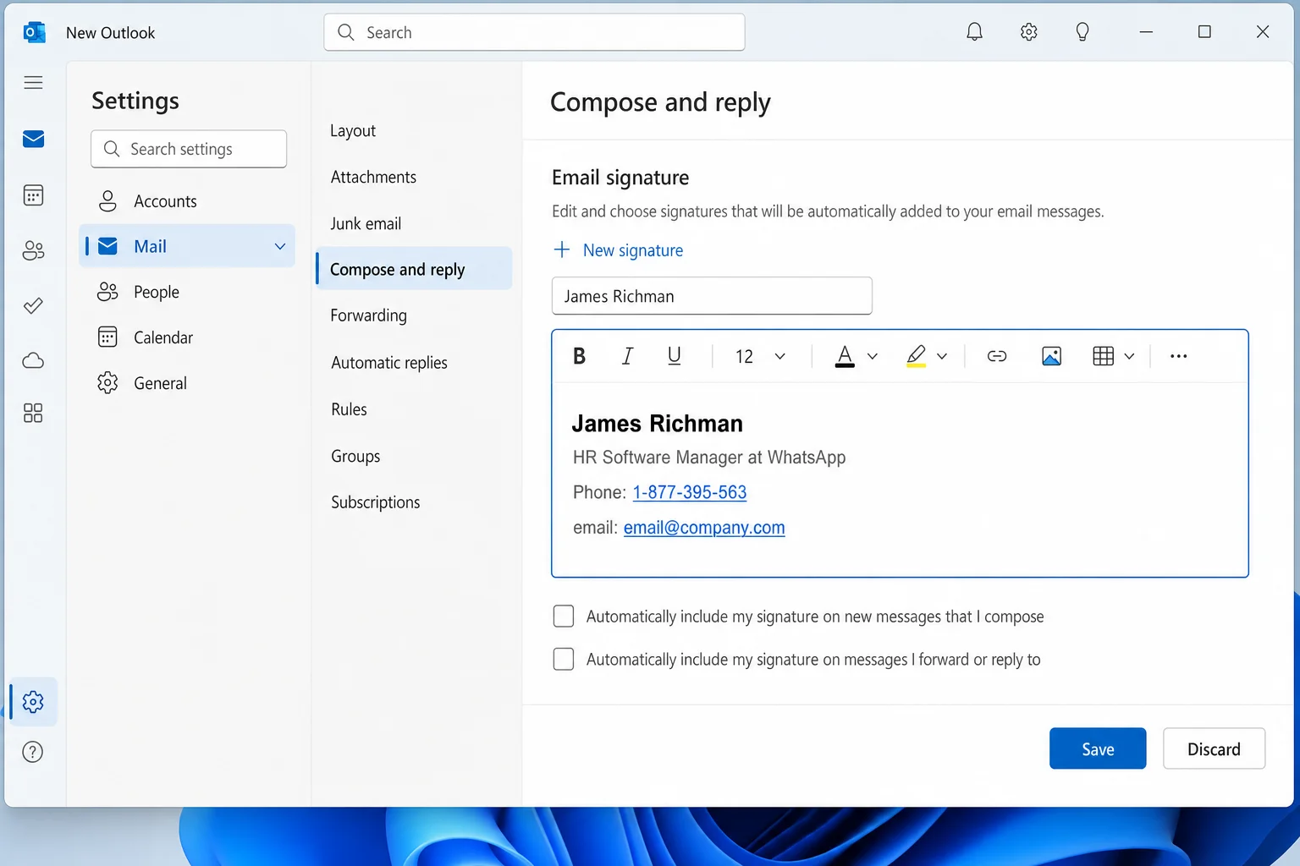The image size is (1300, 866).
Task: Toggle italic formatting in signature editor
Action: [x=627, y=356]
